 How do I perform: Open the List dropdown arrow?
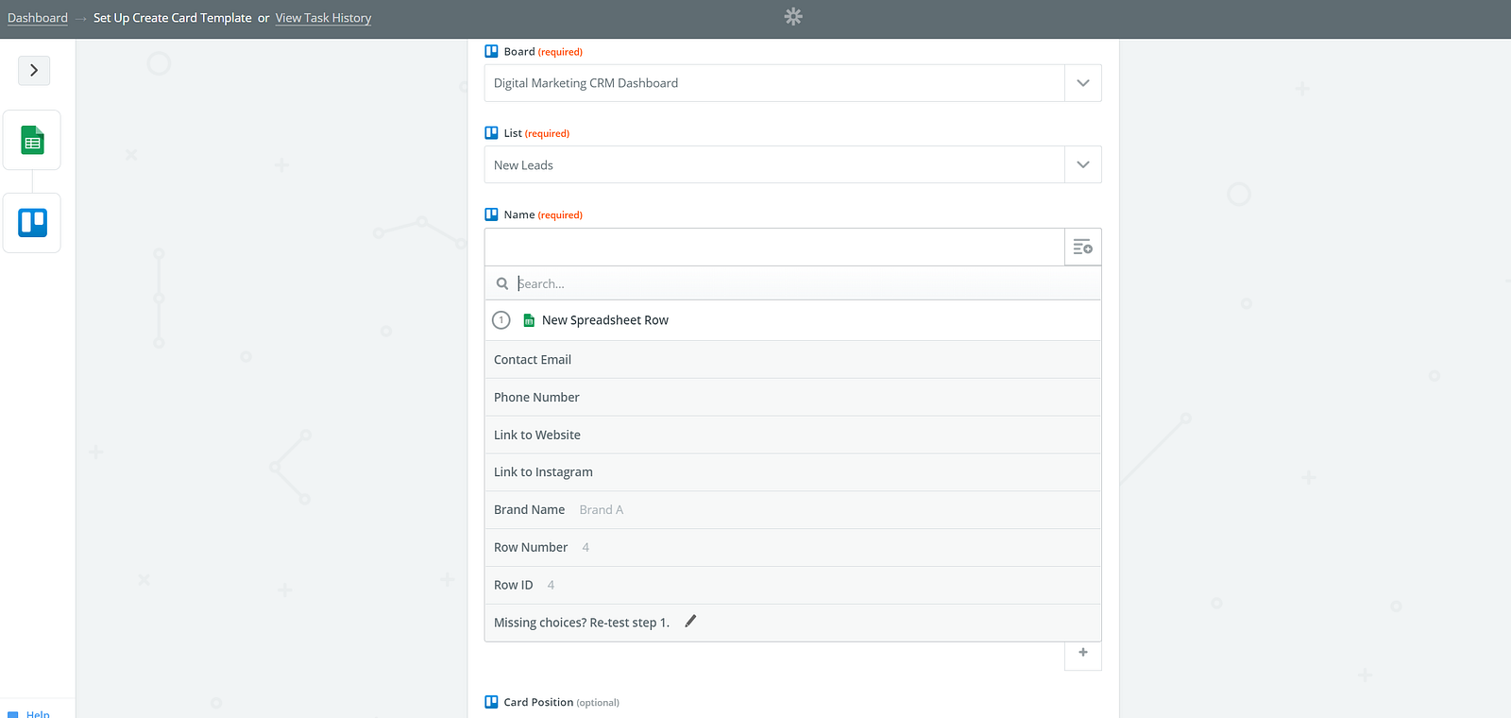click(x=1082, y=165)
